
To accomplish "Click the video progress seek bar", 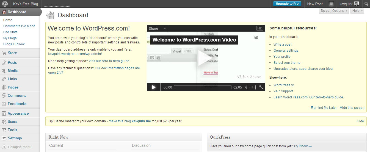I will (x=203, y=87).
